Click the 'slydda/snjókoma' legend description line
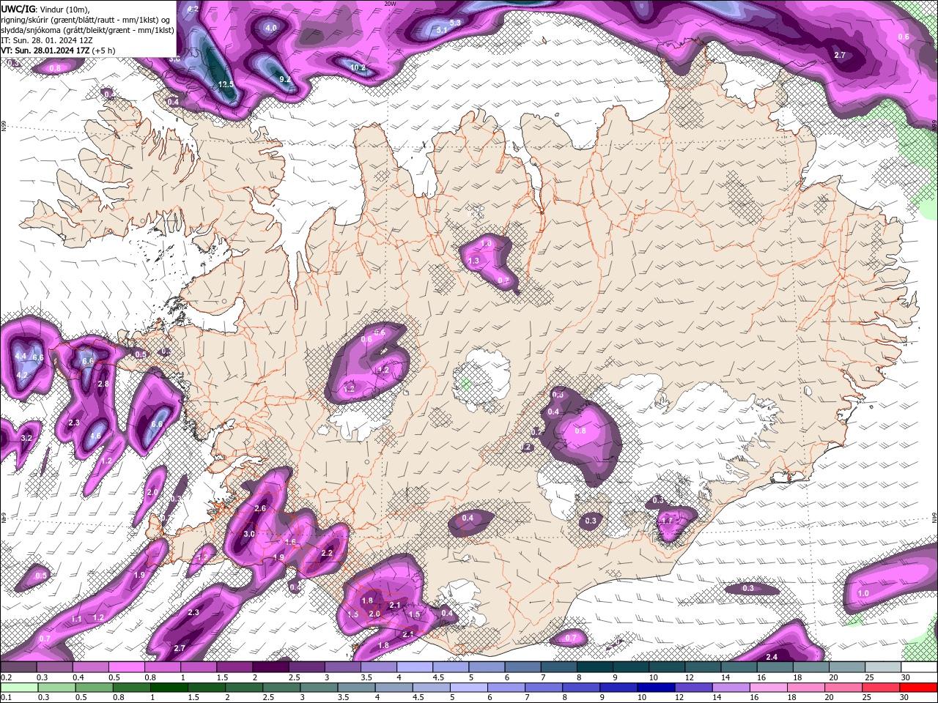Image resolution: width=938 pixels, height=703 pixels. click(x=87, y=30)
